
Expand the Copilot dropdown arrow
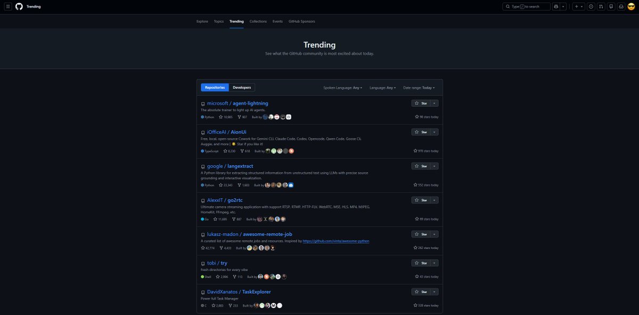pos(563,6)
